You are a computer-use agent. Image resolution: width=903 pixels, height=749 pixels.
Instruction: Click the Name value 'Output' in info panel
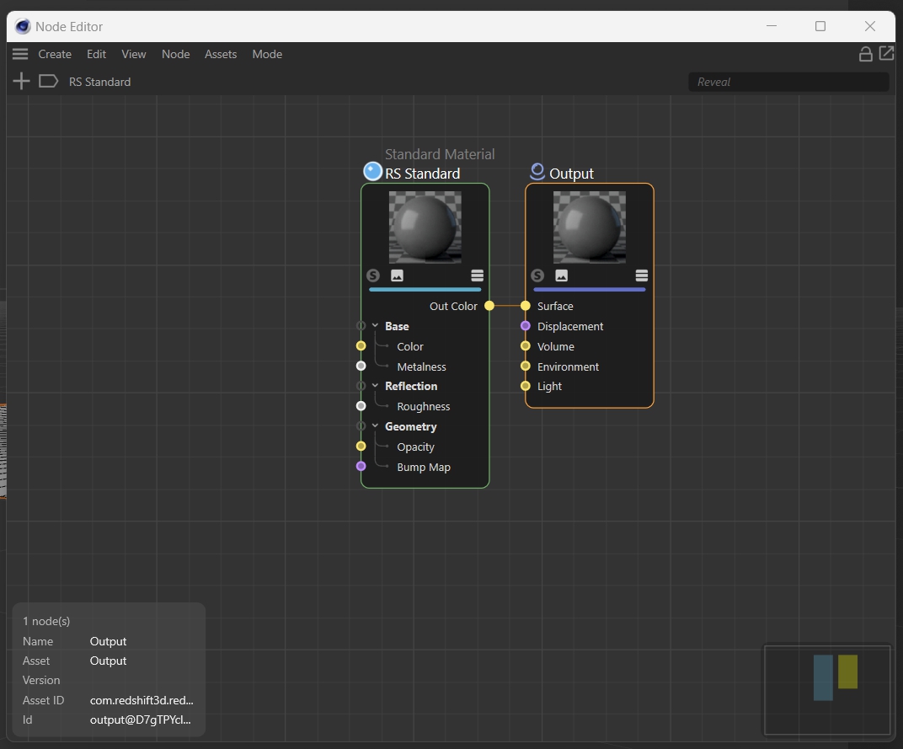pyautogui.click(x=109, y=641)
